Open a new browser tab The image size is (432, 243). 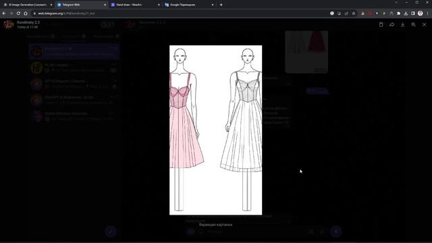pos(221,5)
